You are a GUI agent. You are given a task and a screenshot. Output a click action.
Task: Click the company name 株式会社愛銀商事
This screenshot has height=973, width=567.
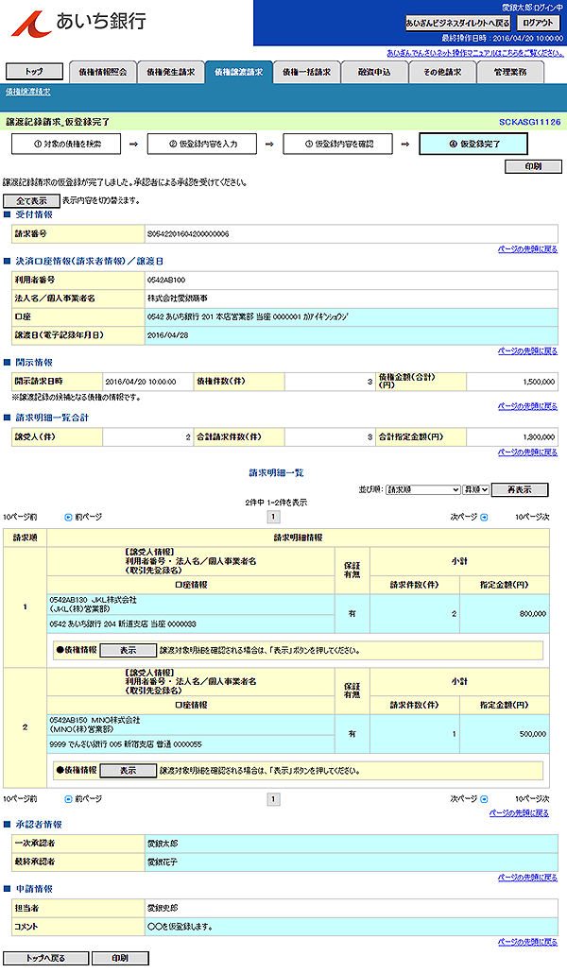[178, 299]
